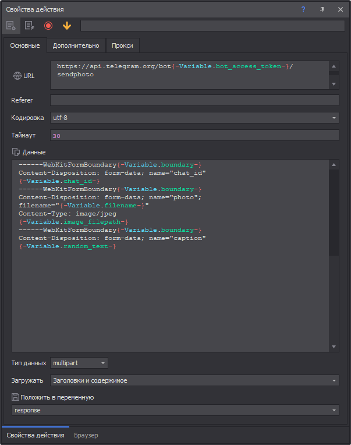Screen dimensions: 351x445
Task: Click the blue help question mark icon
Action: tap(303, 9)
